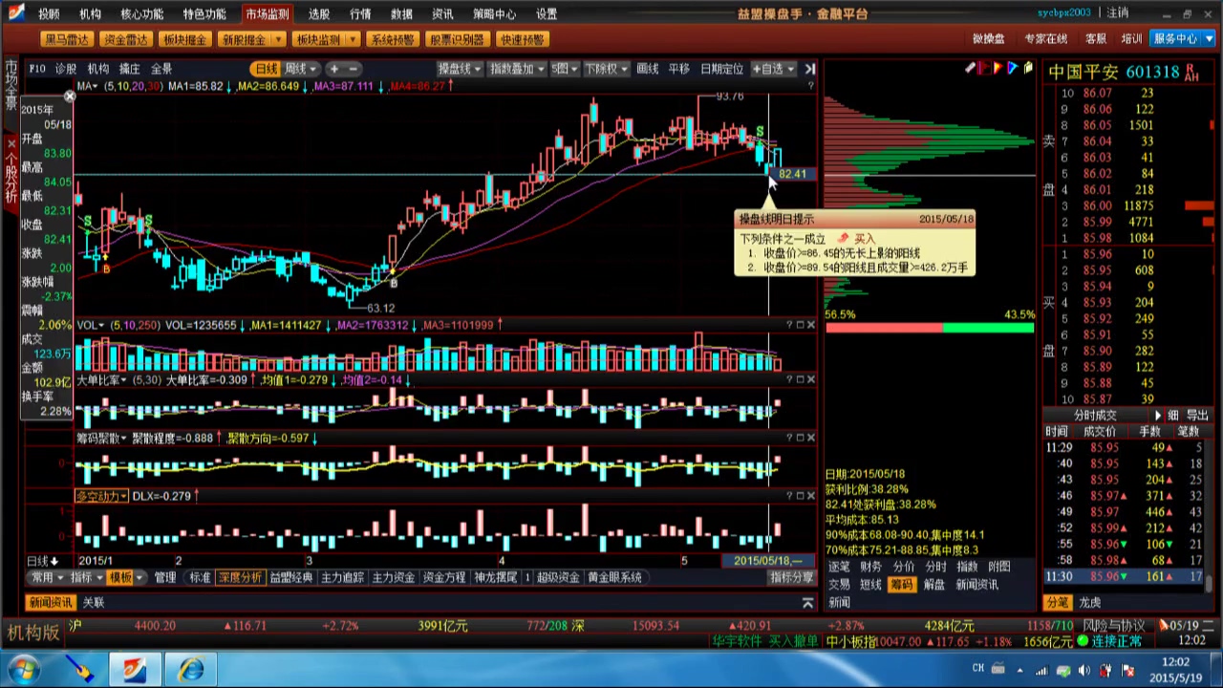The width and height of the screenshot is (1223, 688).
Task: Click the 指标分享 button
Action: point(791,577)
